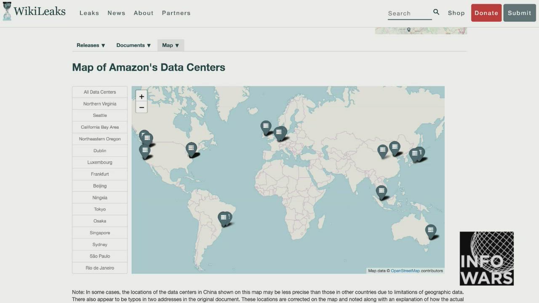539x303 pixels.
Task: Click into the Search input field
Action: click(x=408, y=13)
